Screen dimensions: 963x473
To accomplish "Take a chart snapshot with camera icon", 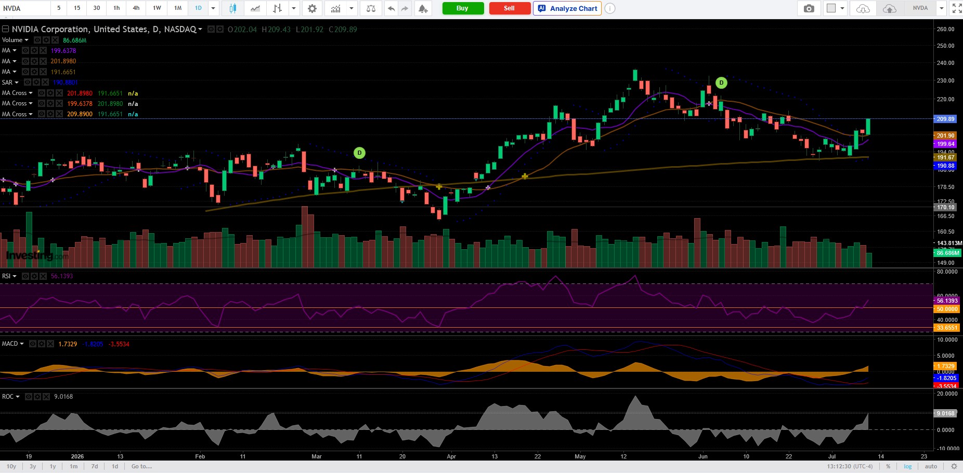I will point(809,8).
